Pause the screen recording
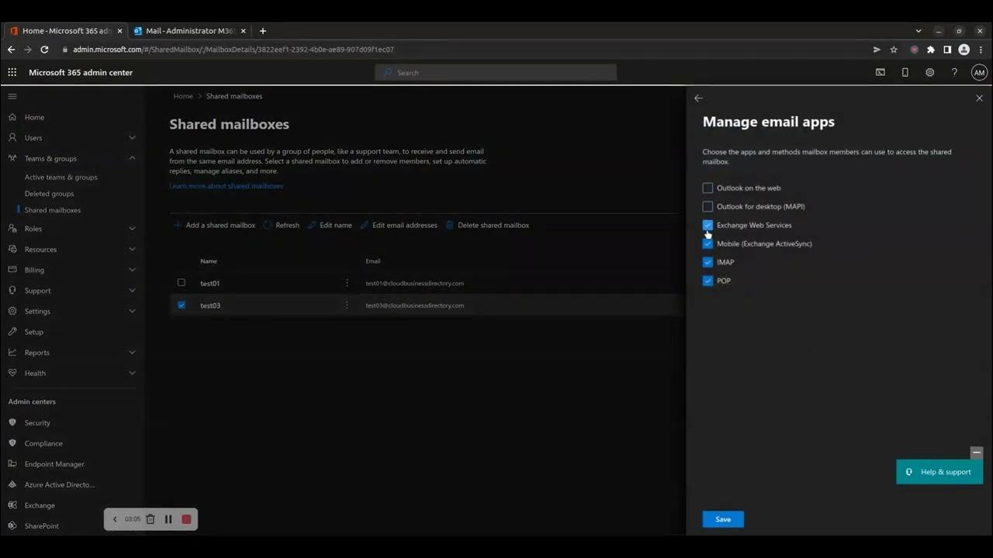This screenshot has height=558, width=993. (x=168, y=519)
